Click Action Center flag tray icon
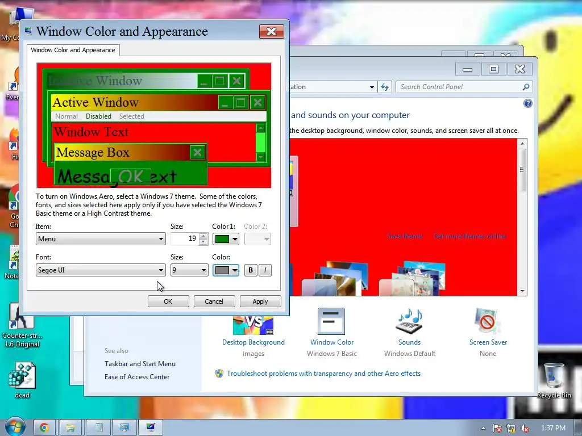 [x=497, y=429]
